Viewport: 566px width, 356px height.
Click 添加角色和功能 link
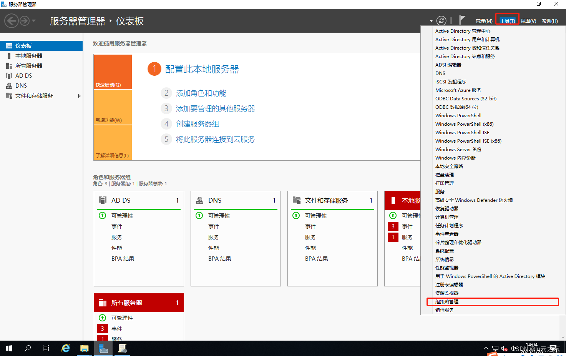click(x=201, y=93)
